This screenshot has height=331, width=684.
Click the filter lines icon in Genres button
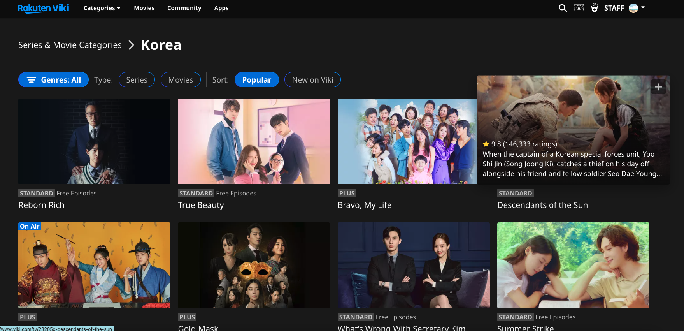(x=31, y=80)
